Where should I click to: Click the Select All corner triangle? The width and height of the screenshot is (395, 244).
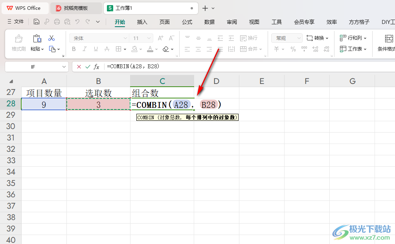tap(11, 81)
